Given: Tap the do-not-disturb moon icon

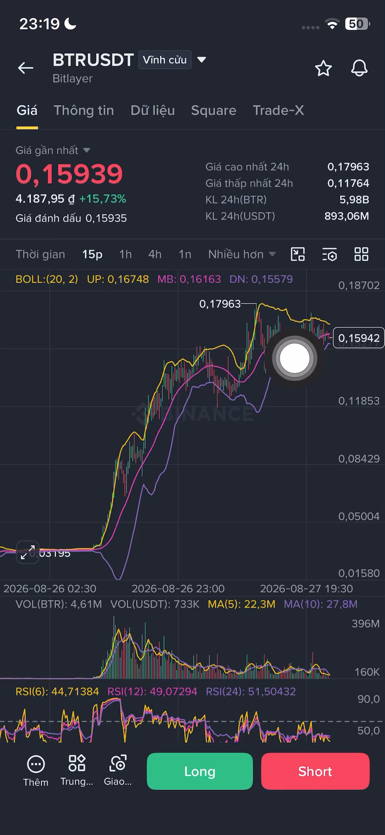Looking at the screenshot, I should 70,23.
